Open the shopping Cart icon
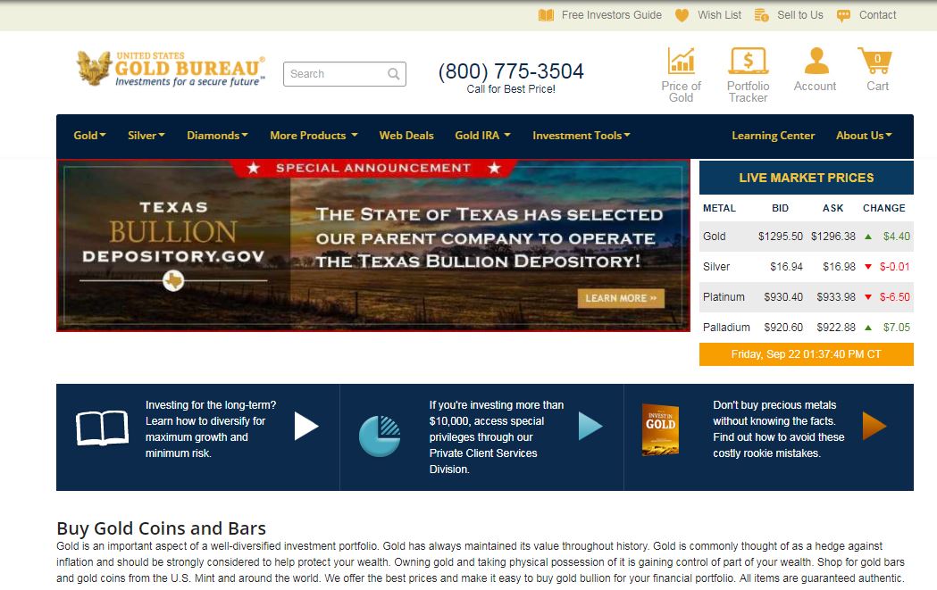 tap(876, 62)
